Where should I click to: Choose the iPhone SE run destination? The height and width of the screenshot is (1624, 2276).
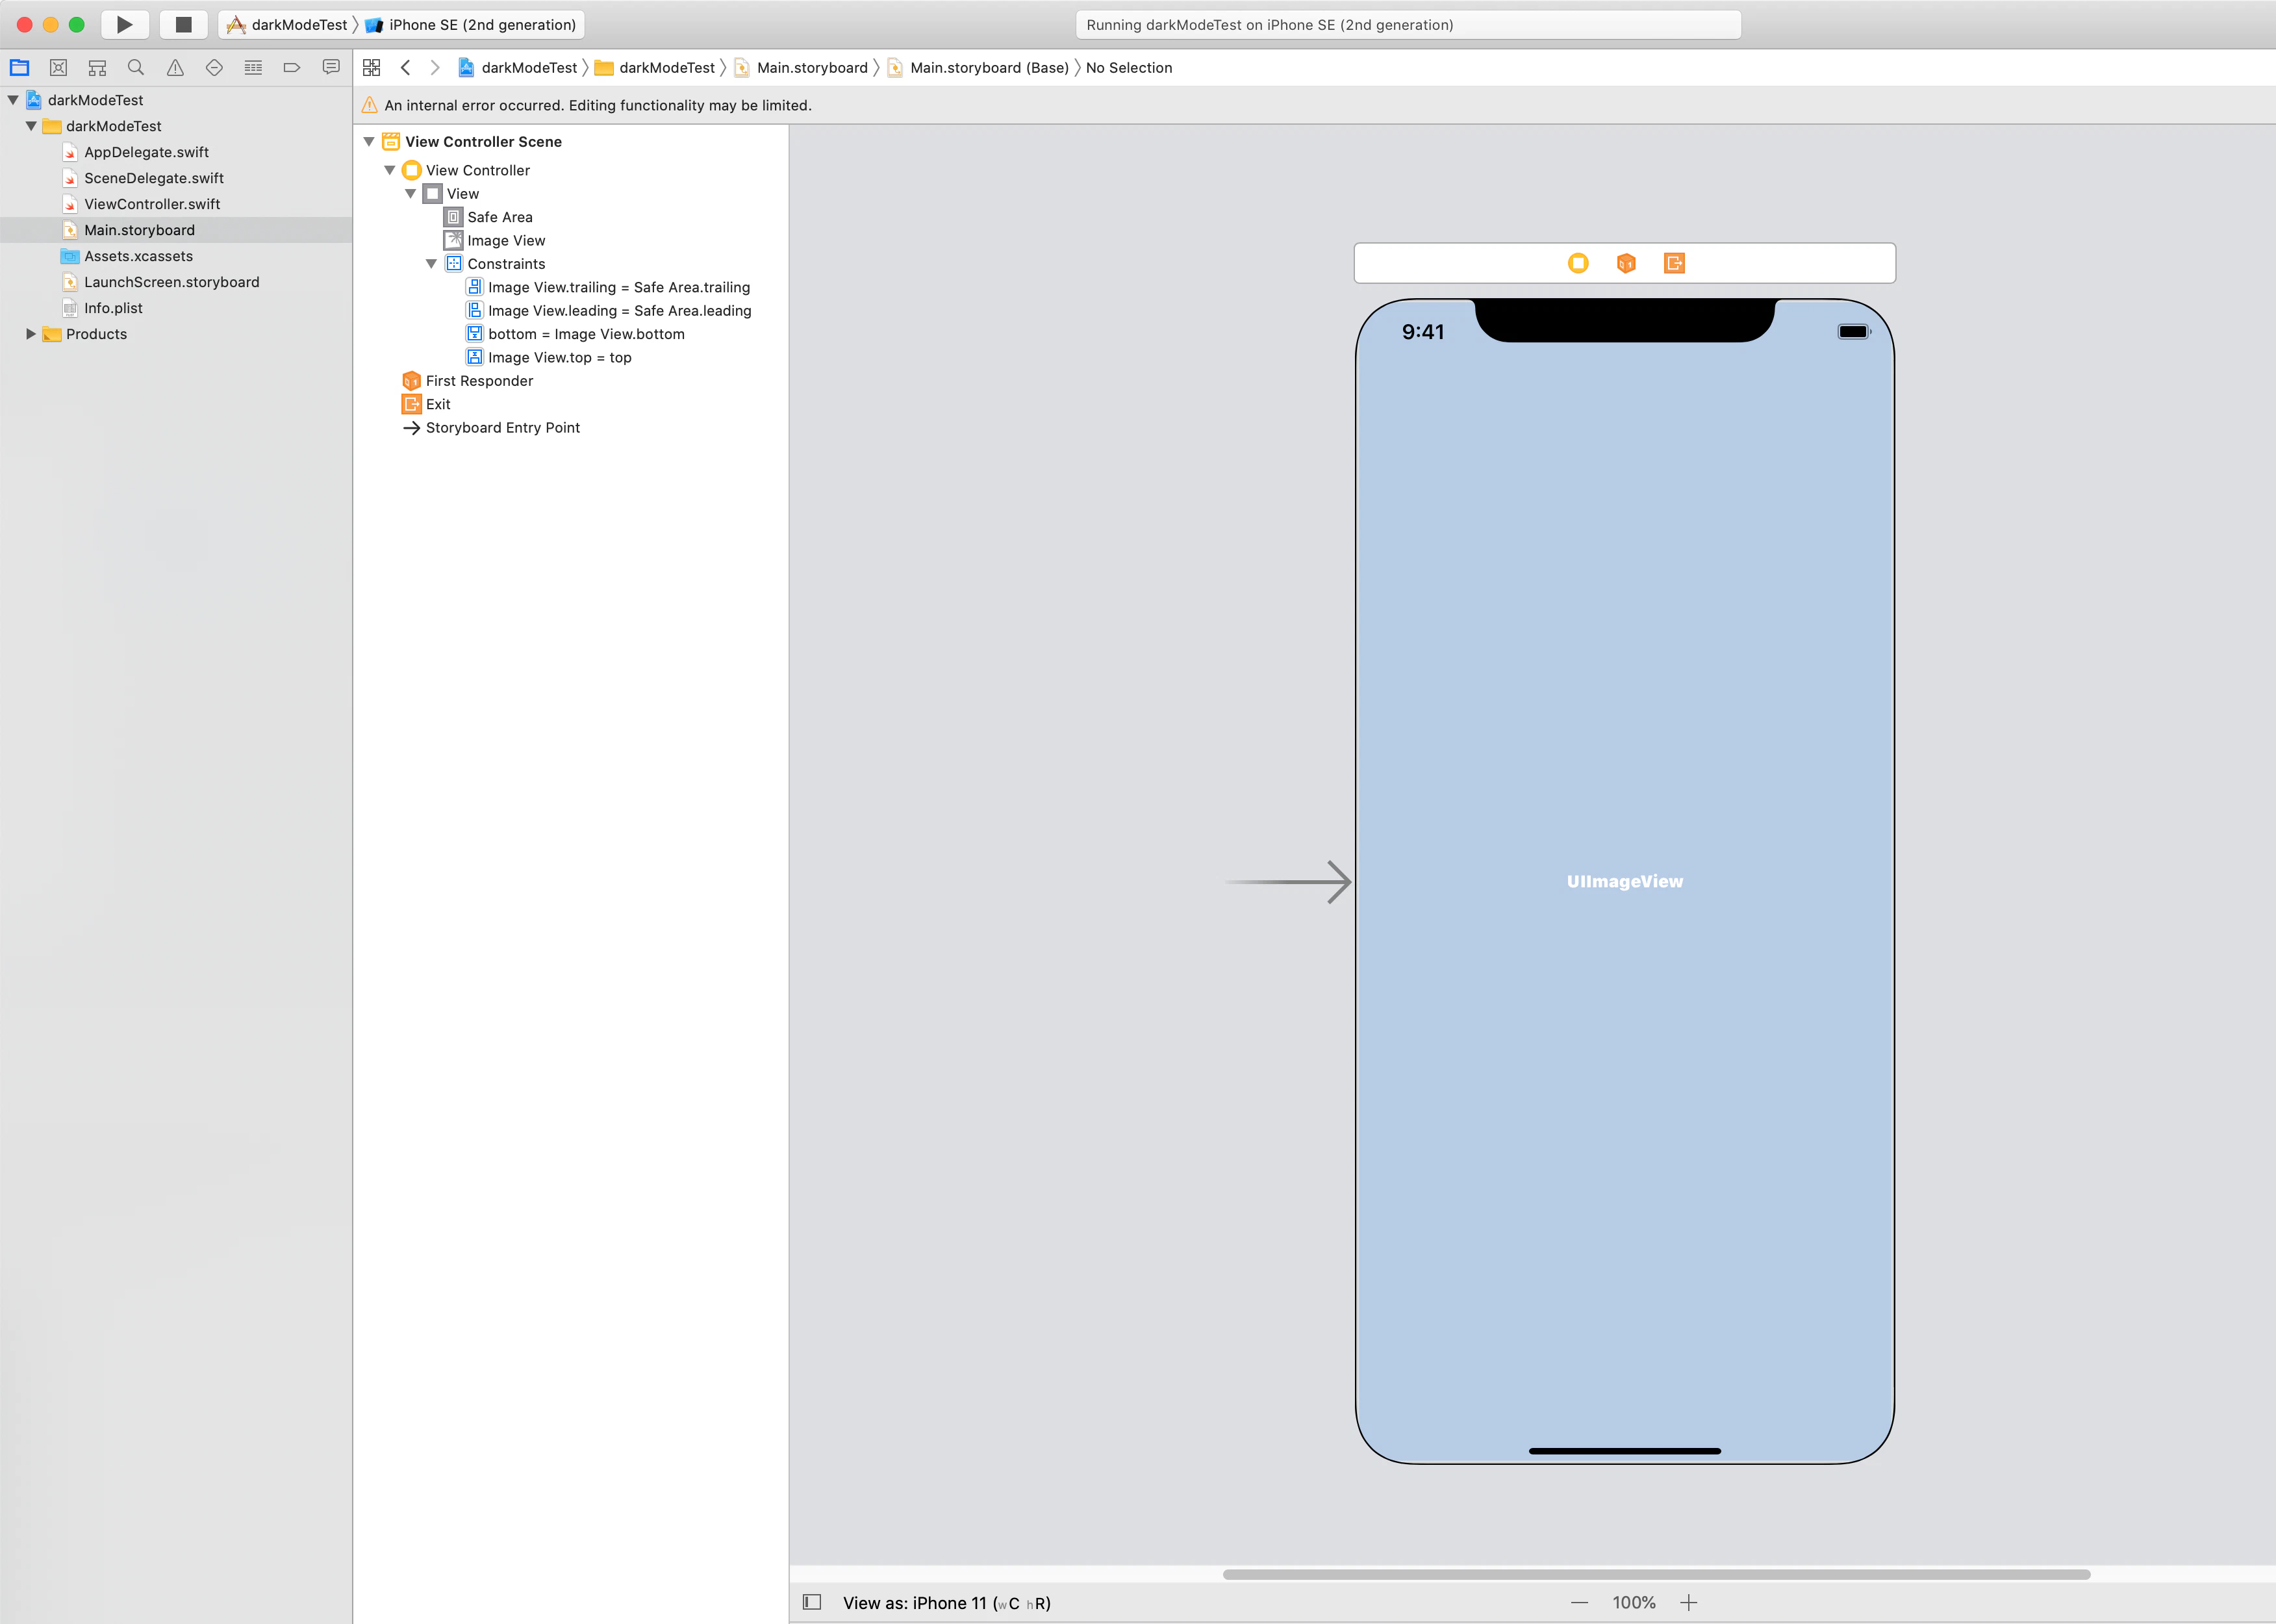(x=471, y=25)
